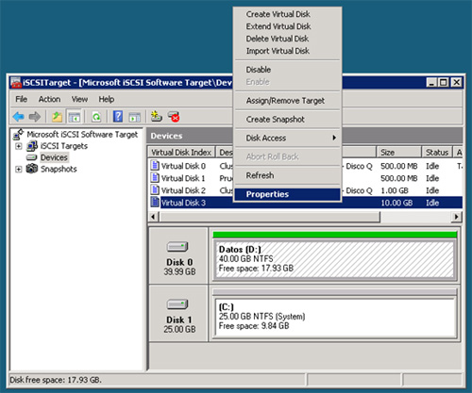Click the Virtual Disk 0 document icon

click(x=155, y=165)
